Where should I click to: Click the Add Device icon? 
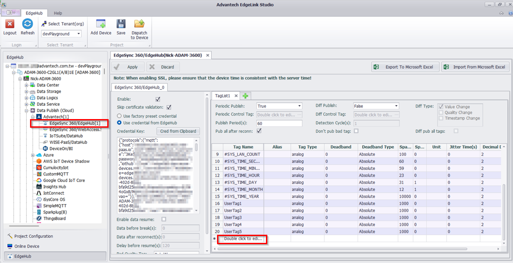(x=101, y=24)
